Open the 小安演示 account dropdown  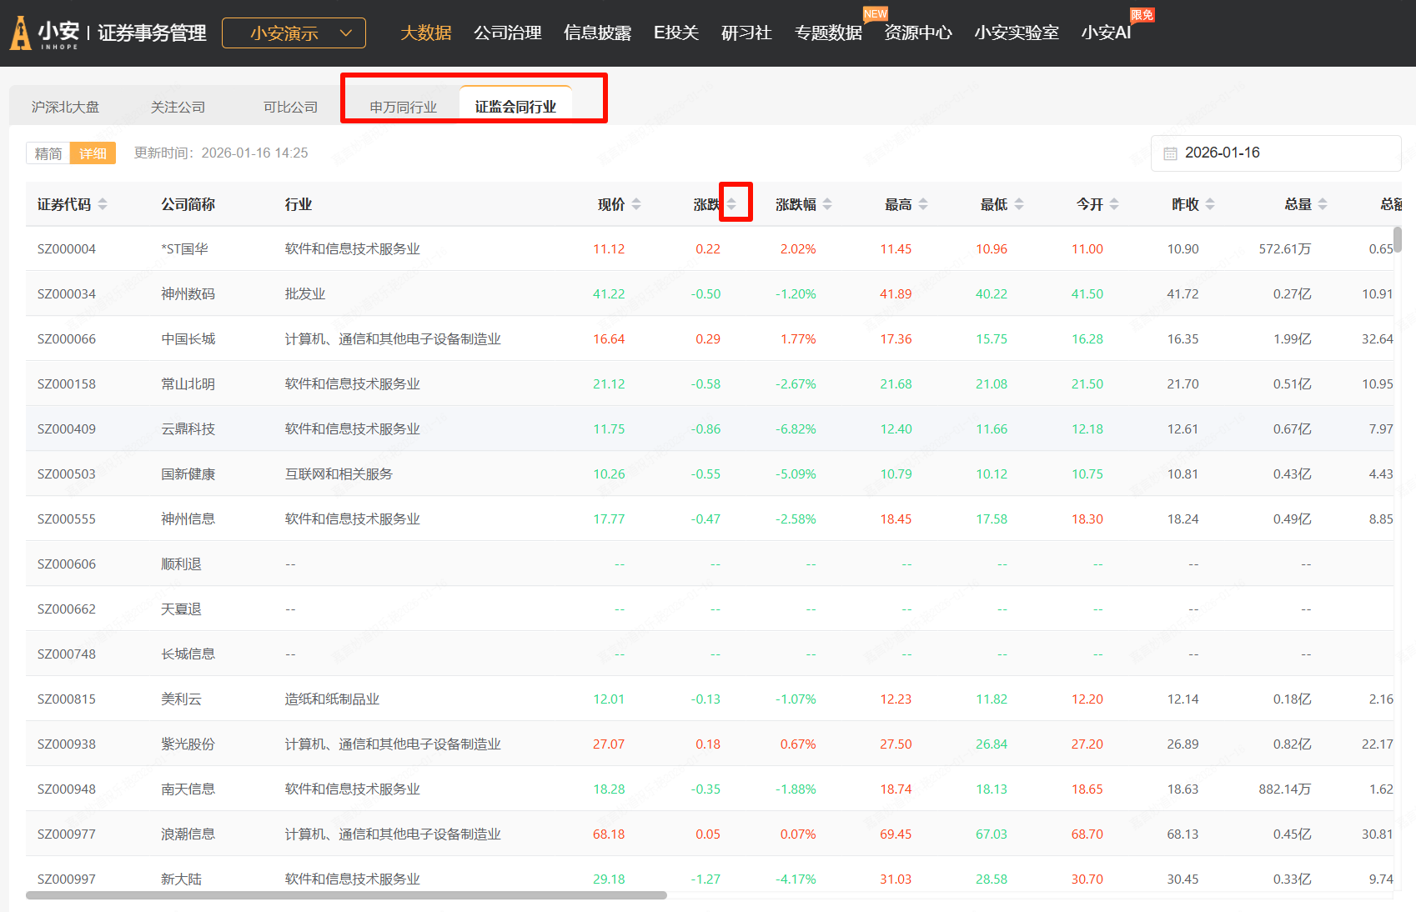pyautogui.click(x=294, y=33)
